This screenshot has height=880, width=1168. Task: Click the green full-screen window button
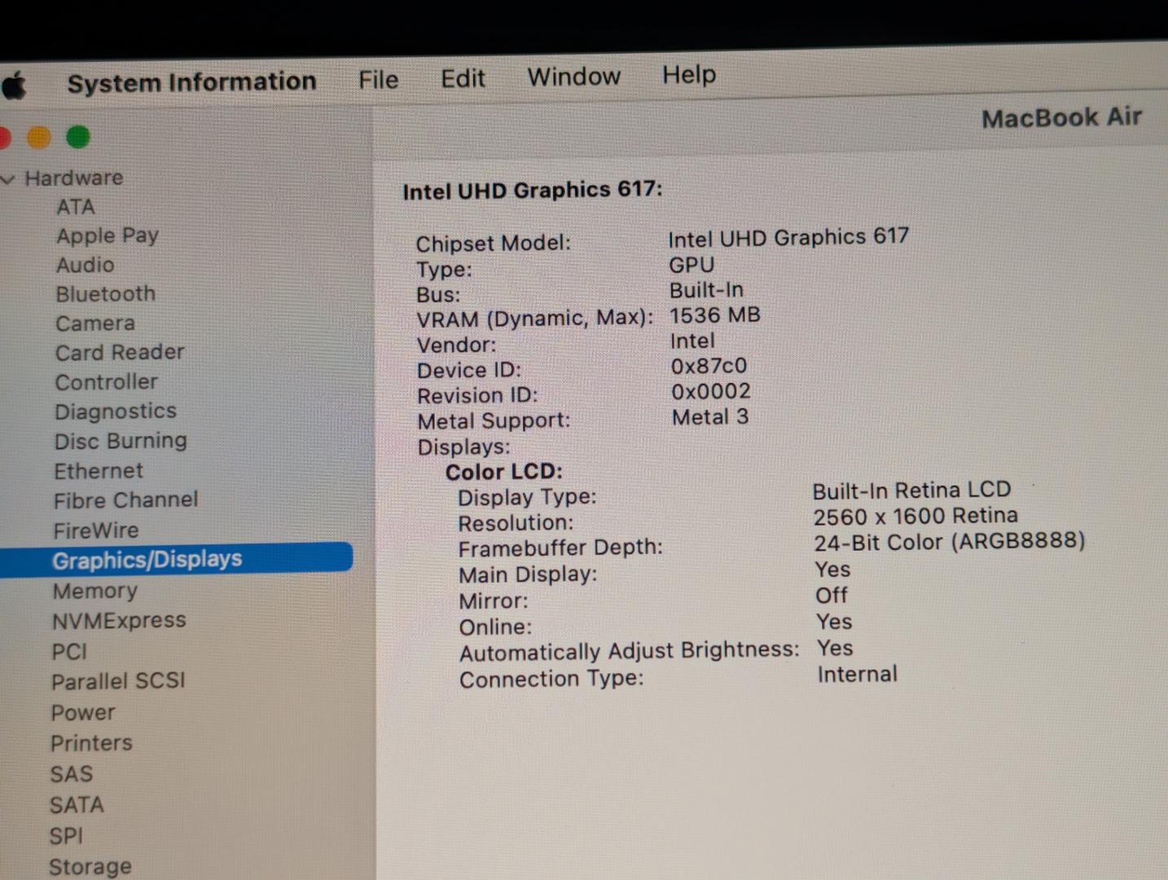pyautogui.click(x=78, y=137)
